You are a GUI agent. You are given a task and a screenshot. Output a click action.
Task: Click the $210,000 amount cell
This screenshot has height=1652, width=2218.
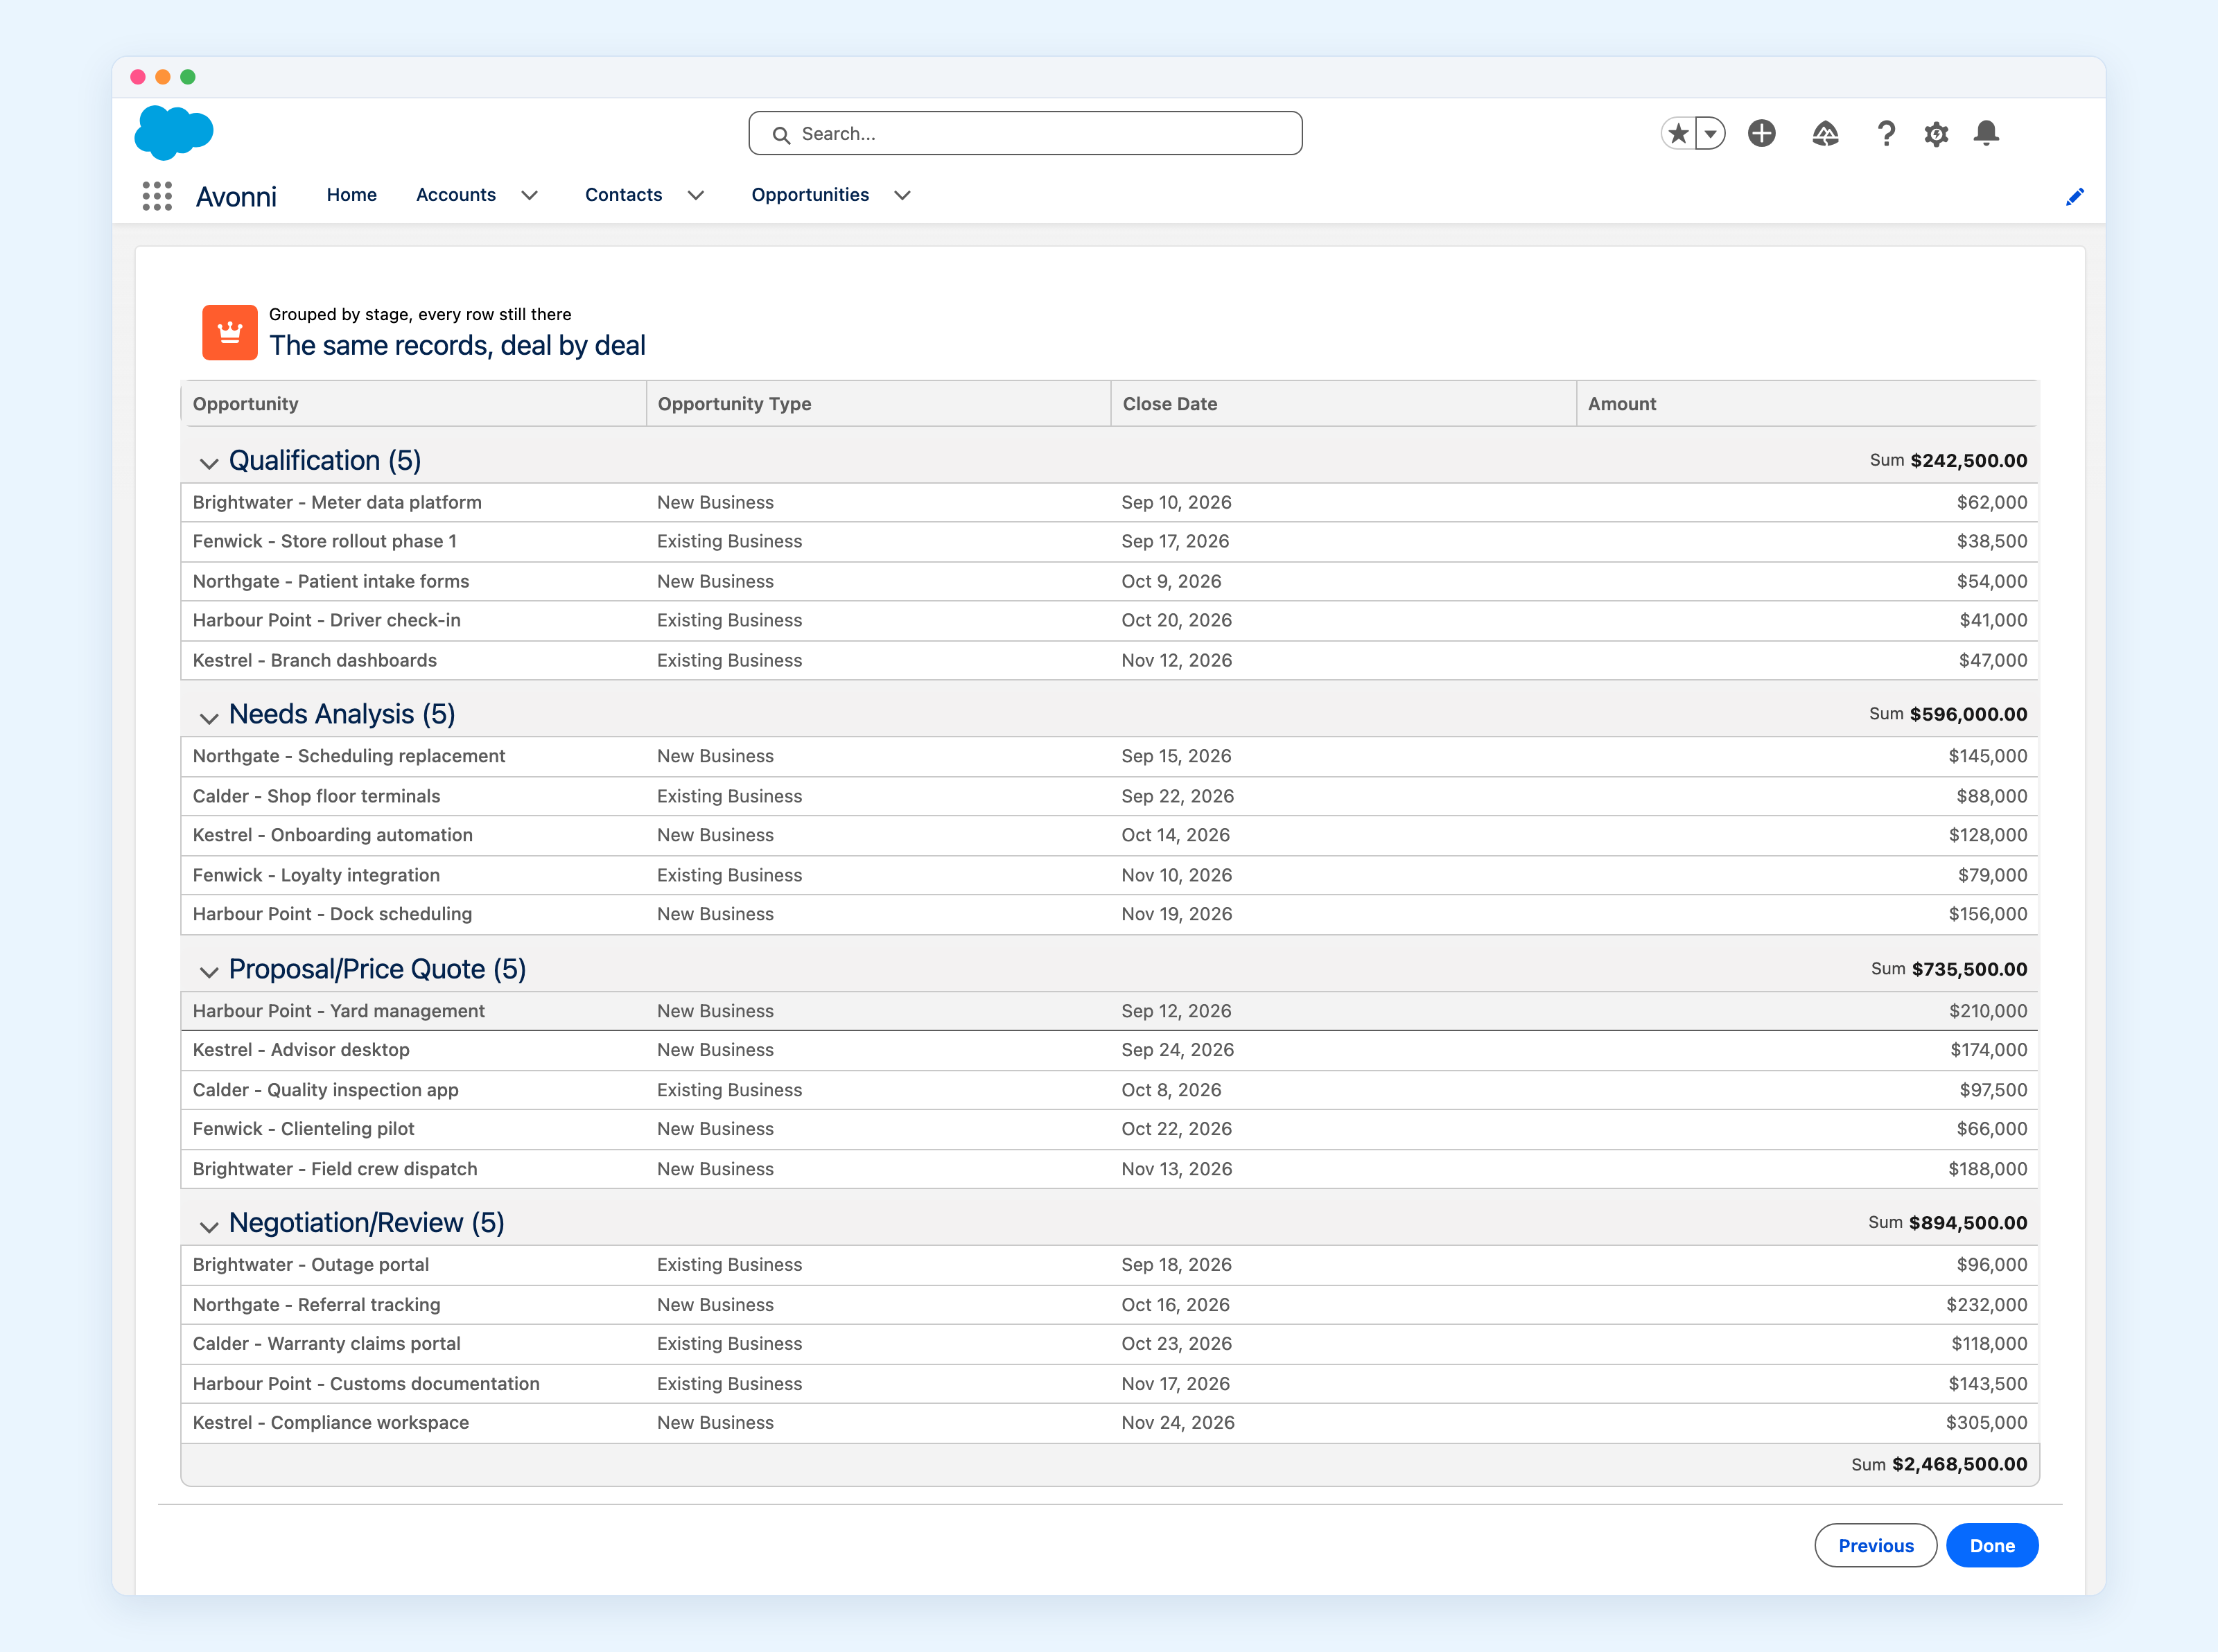pos(1988,1012)
